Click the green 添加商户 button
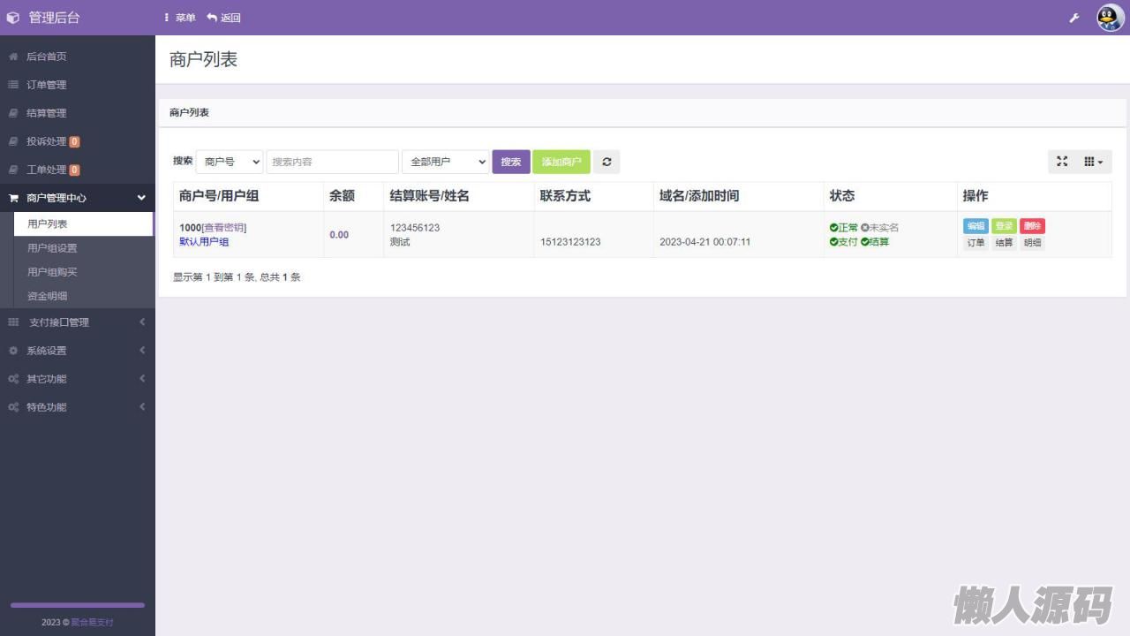The height and width of the screenshot is (636, 1130). [561, 162]
